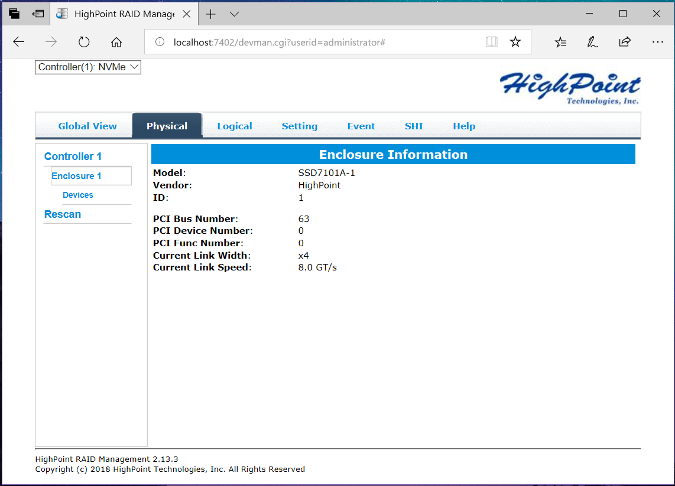675x486 pixels.
Task: Close the HighPoint RAID Manager tab
Action: 187,14
